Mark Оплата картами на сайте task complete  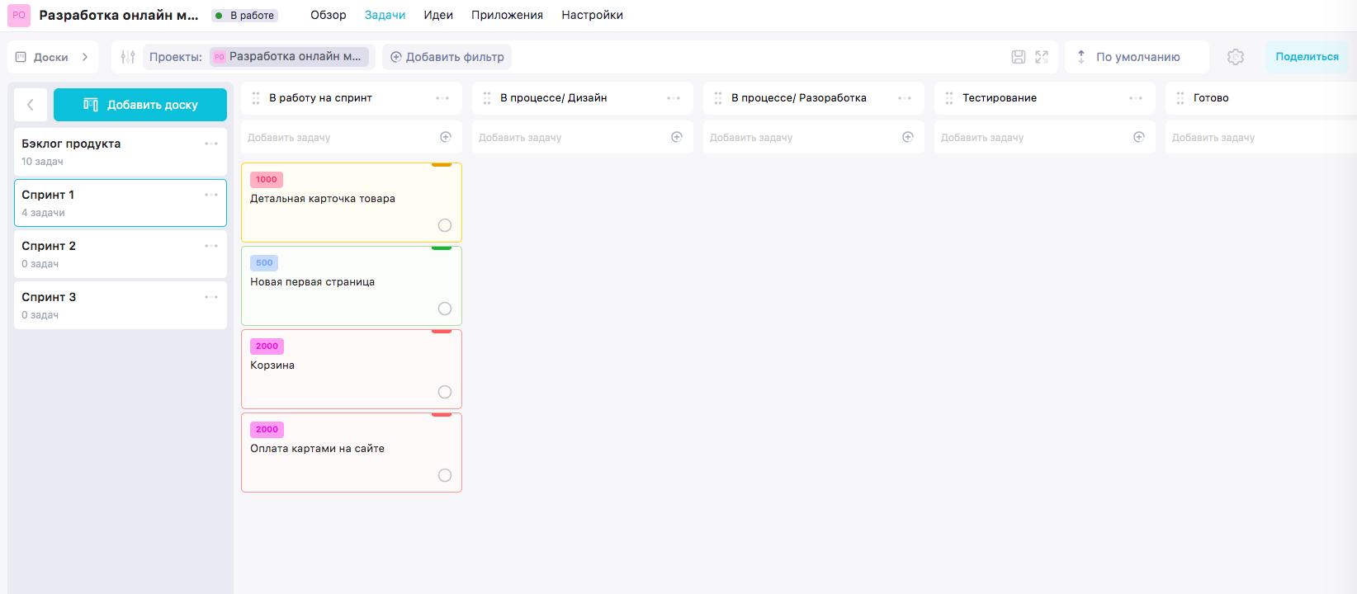click(x=445, y=475)
